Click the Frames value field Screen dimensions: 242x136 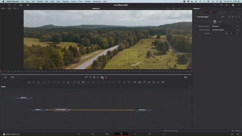tap(231, 33)
